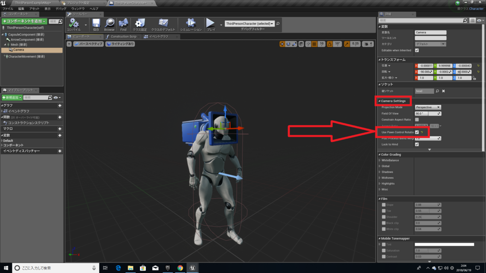Image resolution: width=486 pixels, height=273 pixels.
Task: Click the Post Process Blend Weight slider field
Action: [428, 138]
